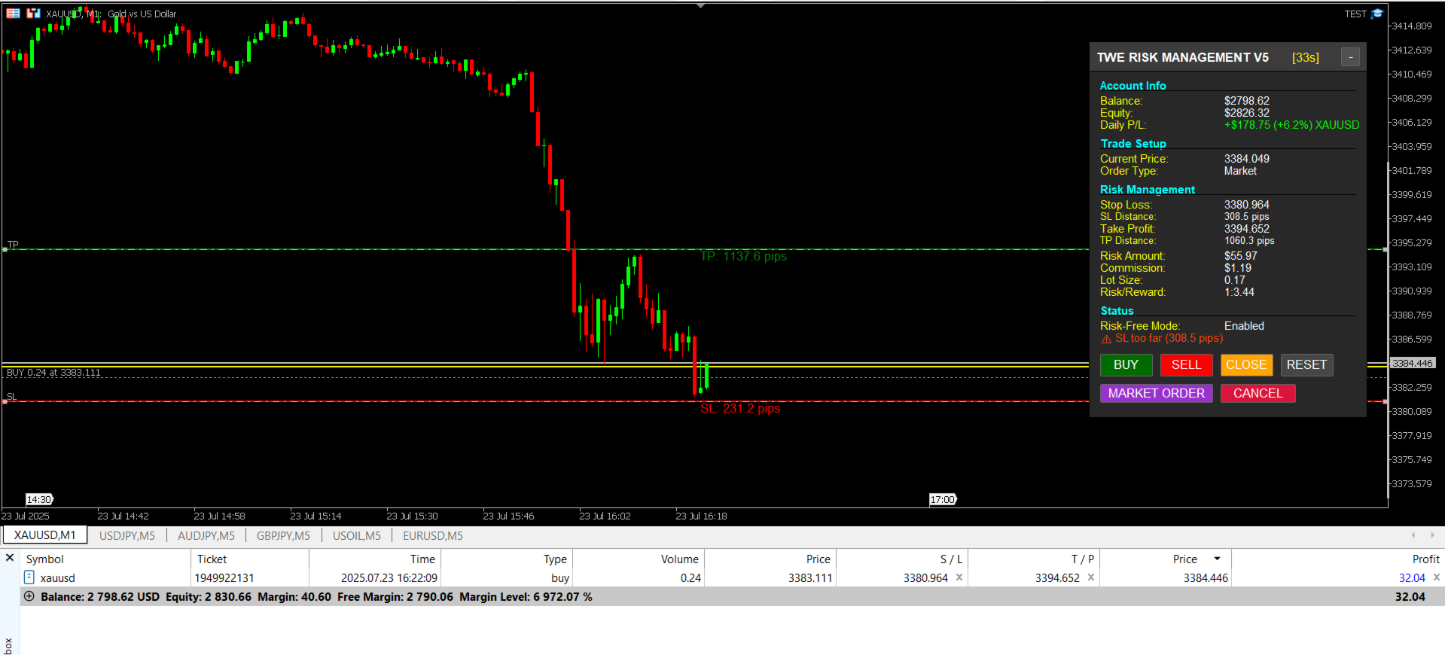Expand the Balance summary row plus icon
Screen dimensions: 1445x655
pos(29,596)
